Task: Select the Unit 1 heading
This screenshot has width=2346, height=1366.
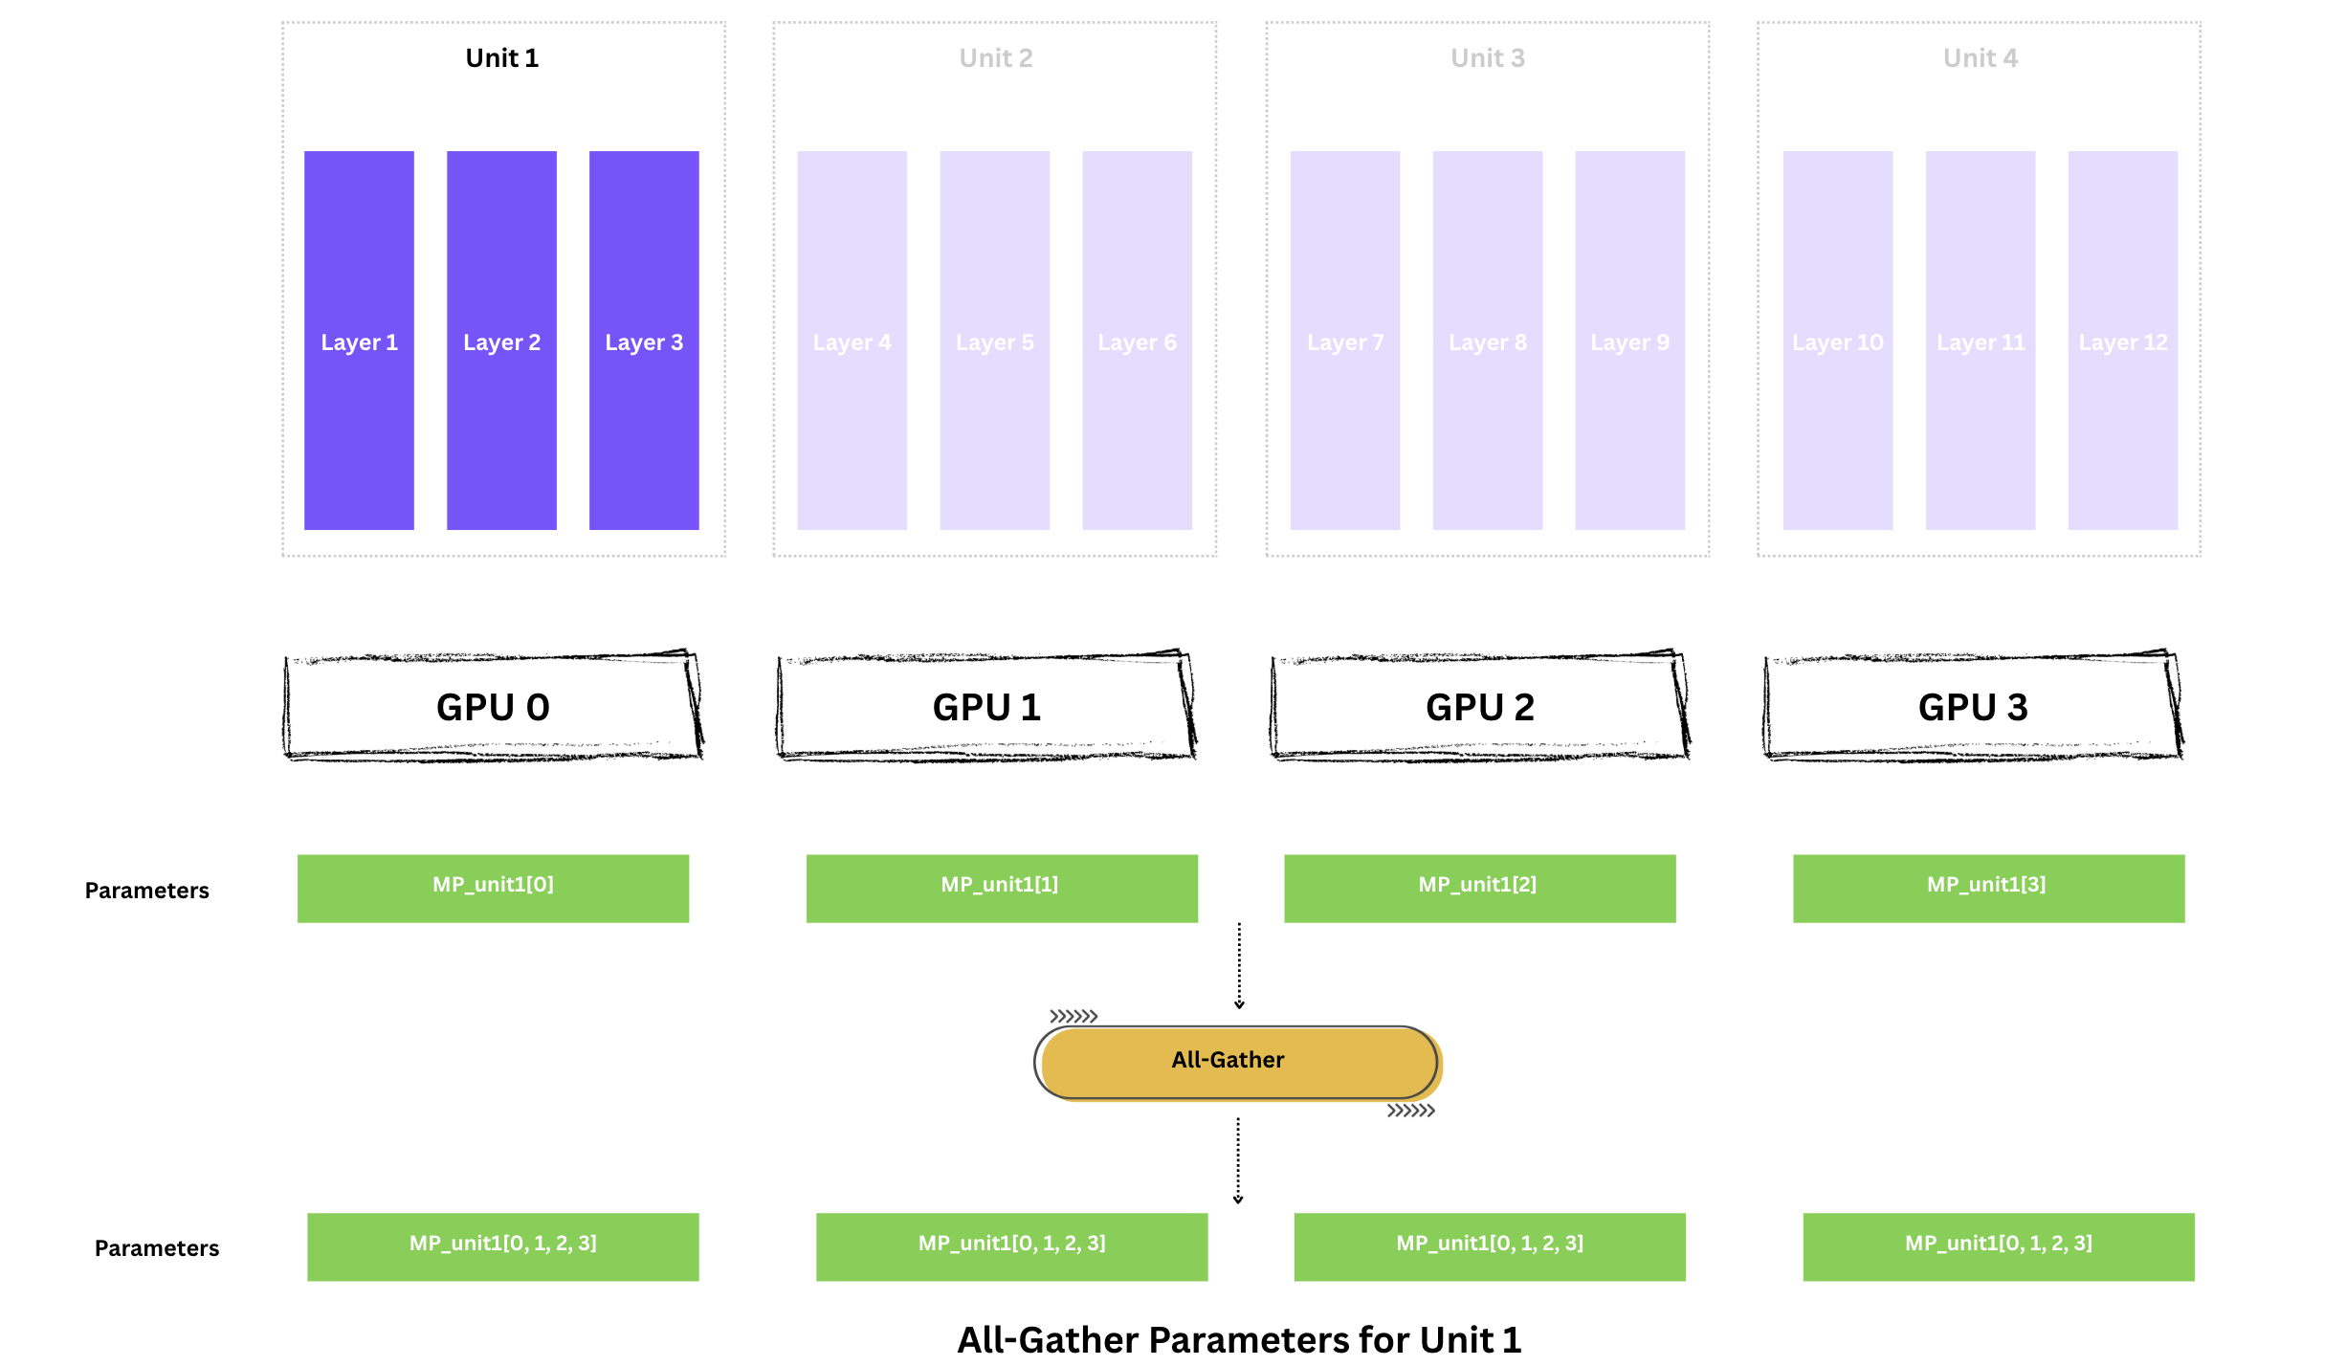Action: [x=502, y=58]
